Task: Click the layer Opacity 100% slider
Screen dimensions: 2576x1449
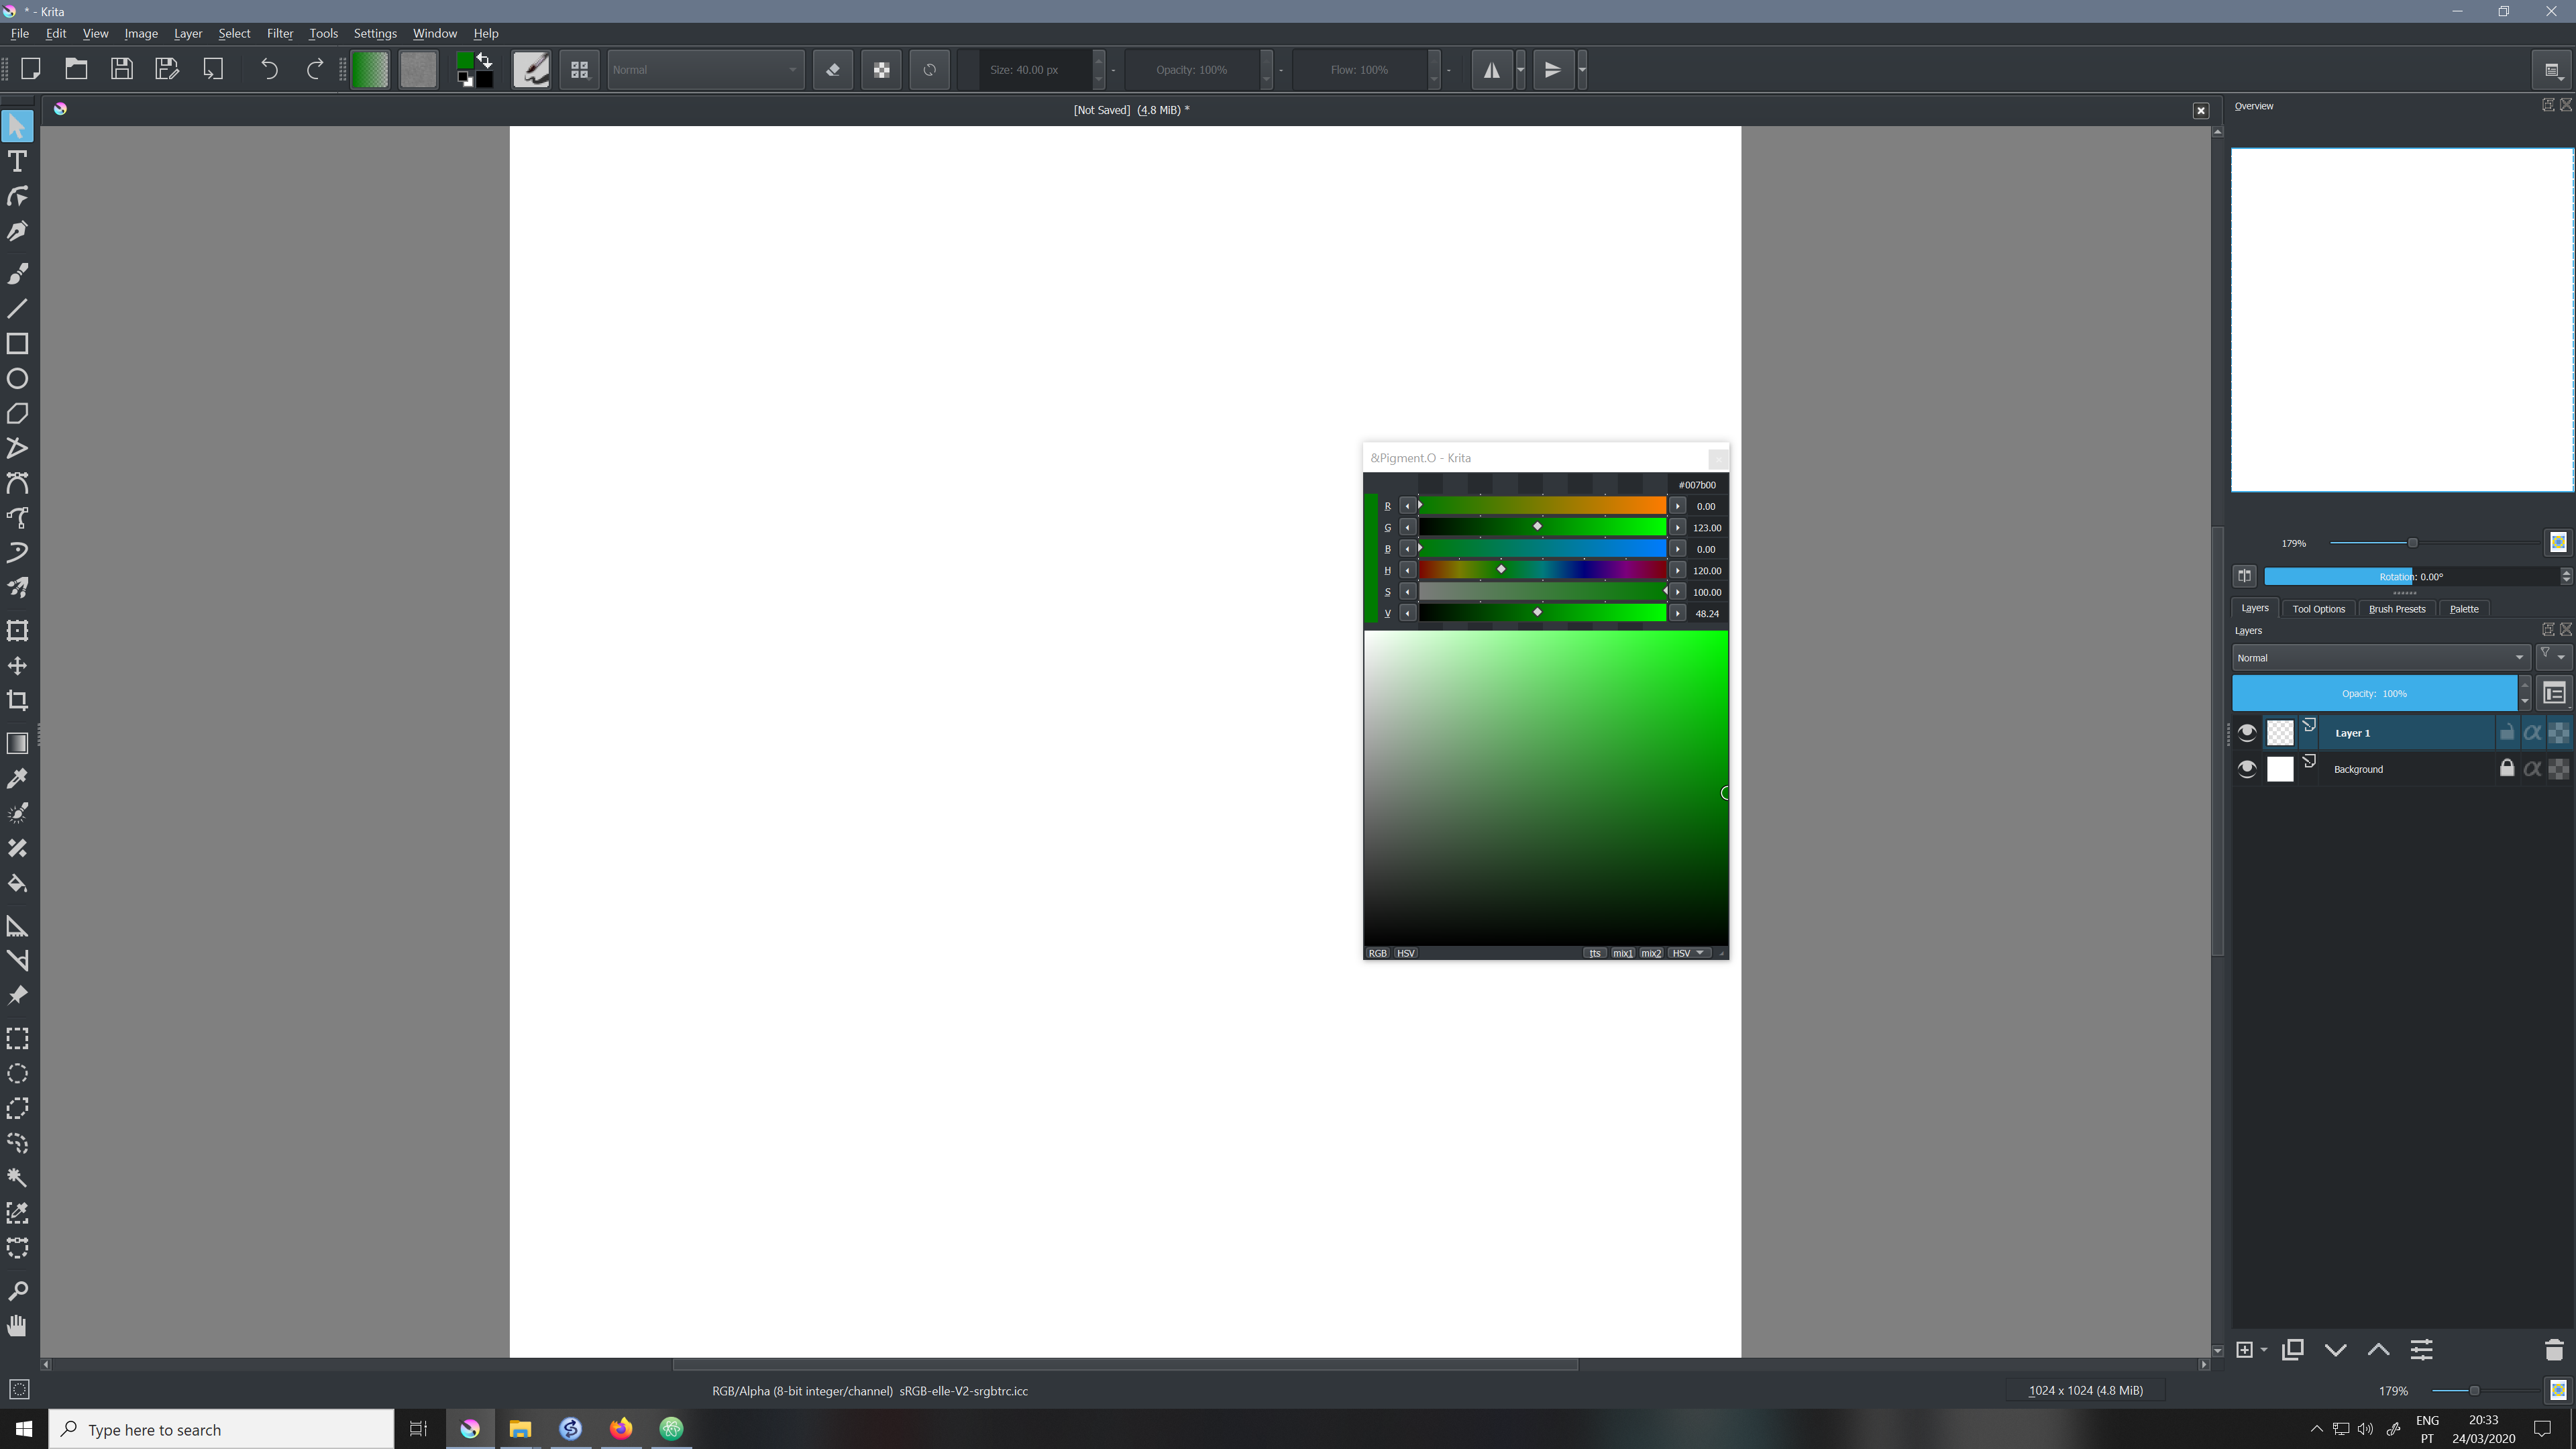Action: (x=2374, y=693)
